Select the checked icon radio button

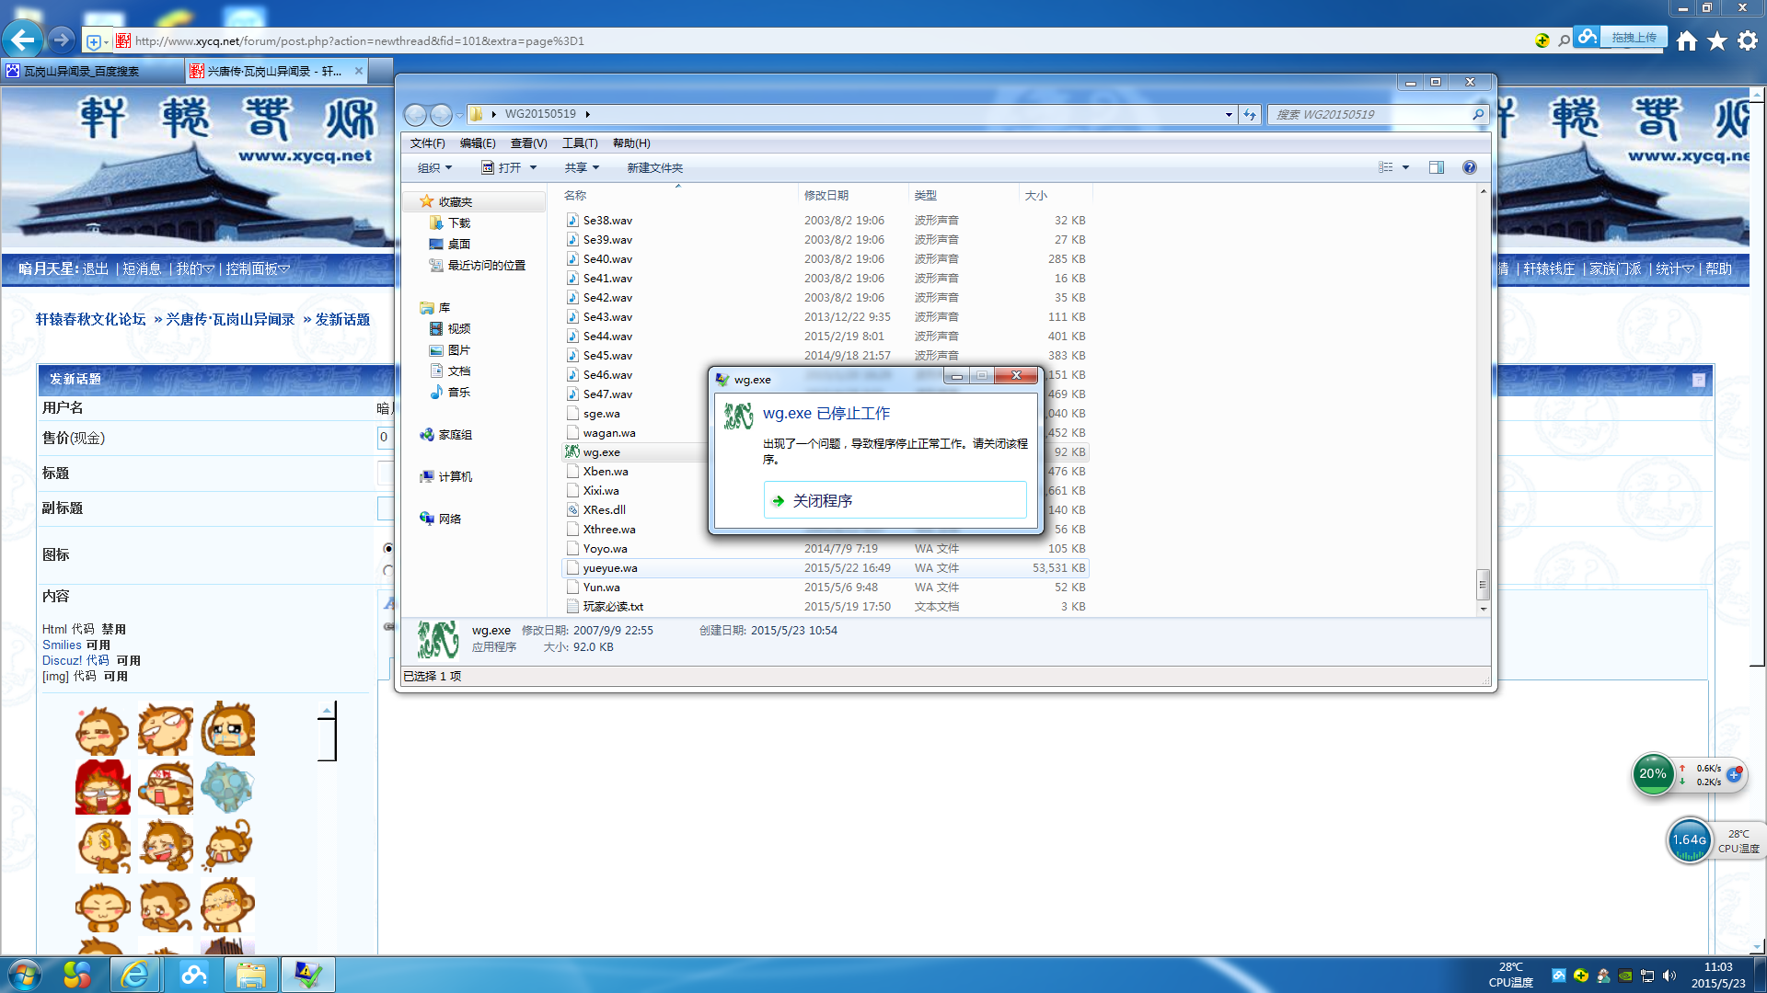(x=388, y=549)
